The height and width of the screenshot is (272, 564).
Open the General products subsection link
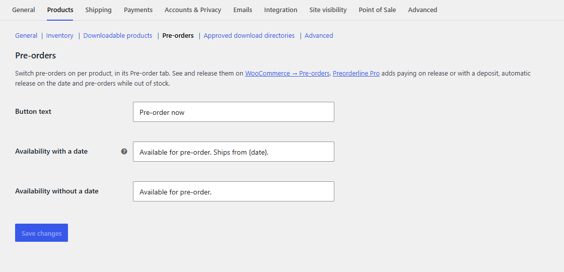click(x=26, y=36)
